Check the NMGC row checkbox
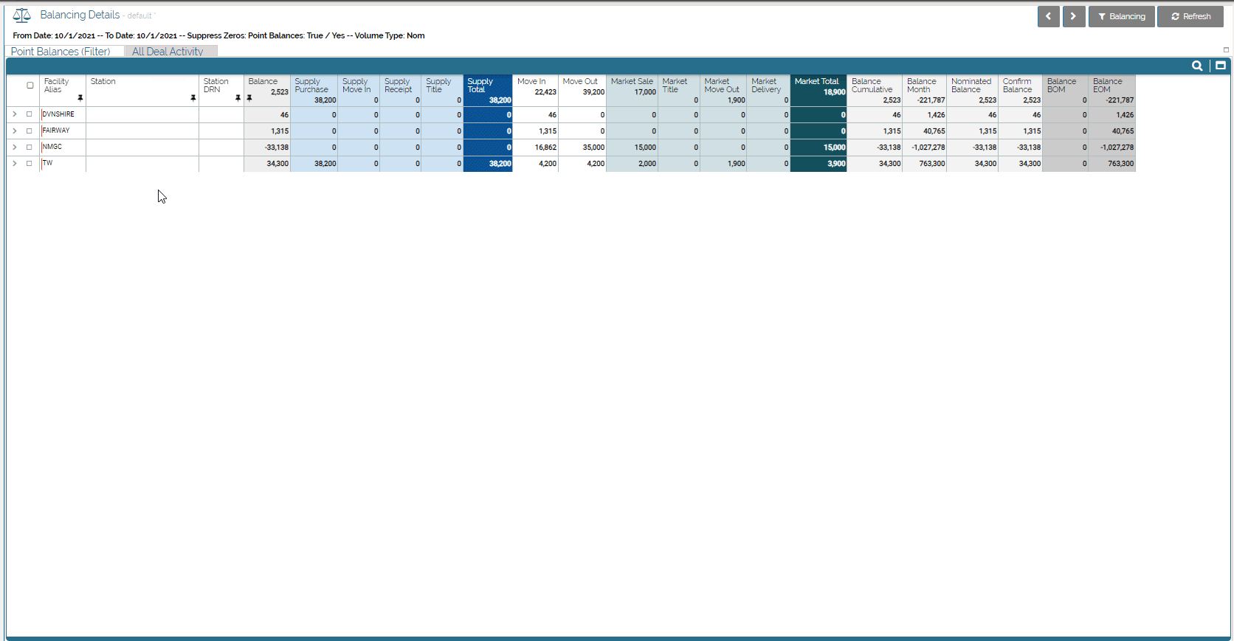The image size is (1234, 641). [x=30, y=147]
